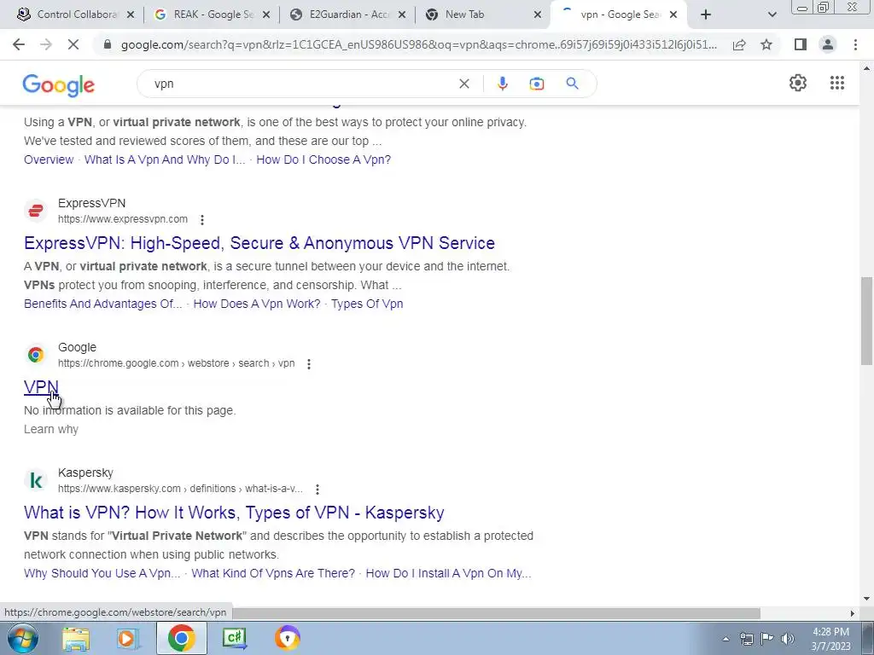Click the vertical scrollbar thumb
The image size is (874, 655).
[x=866, y=321]
